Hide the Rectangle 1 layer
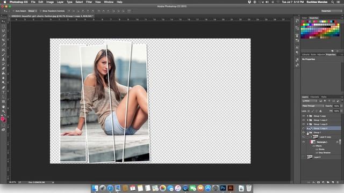This screenshot has width=344, height=193. (304, 142)
